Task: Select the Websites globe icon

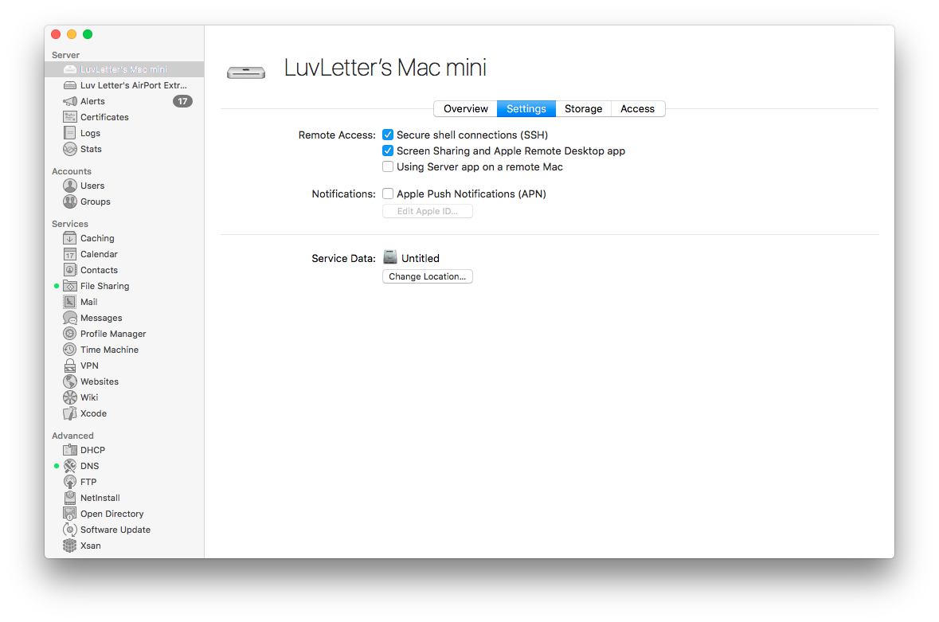Action: point(70,381)
